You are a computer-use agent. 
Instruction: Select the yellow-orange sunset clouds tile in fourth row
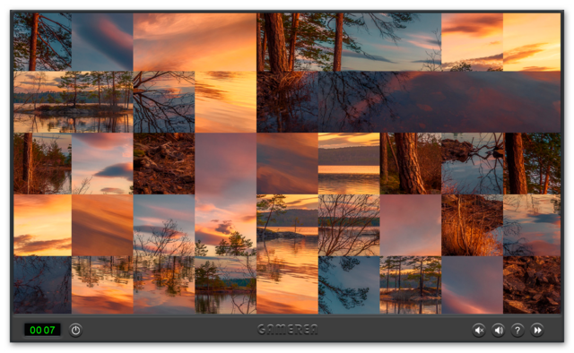click(42, 226)
